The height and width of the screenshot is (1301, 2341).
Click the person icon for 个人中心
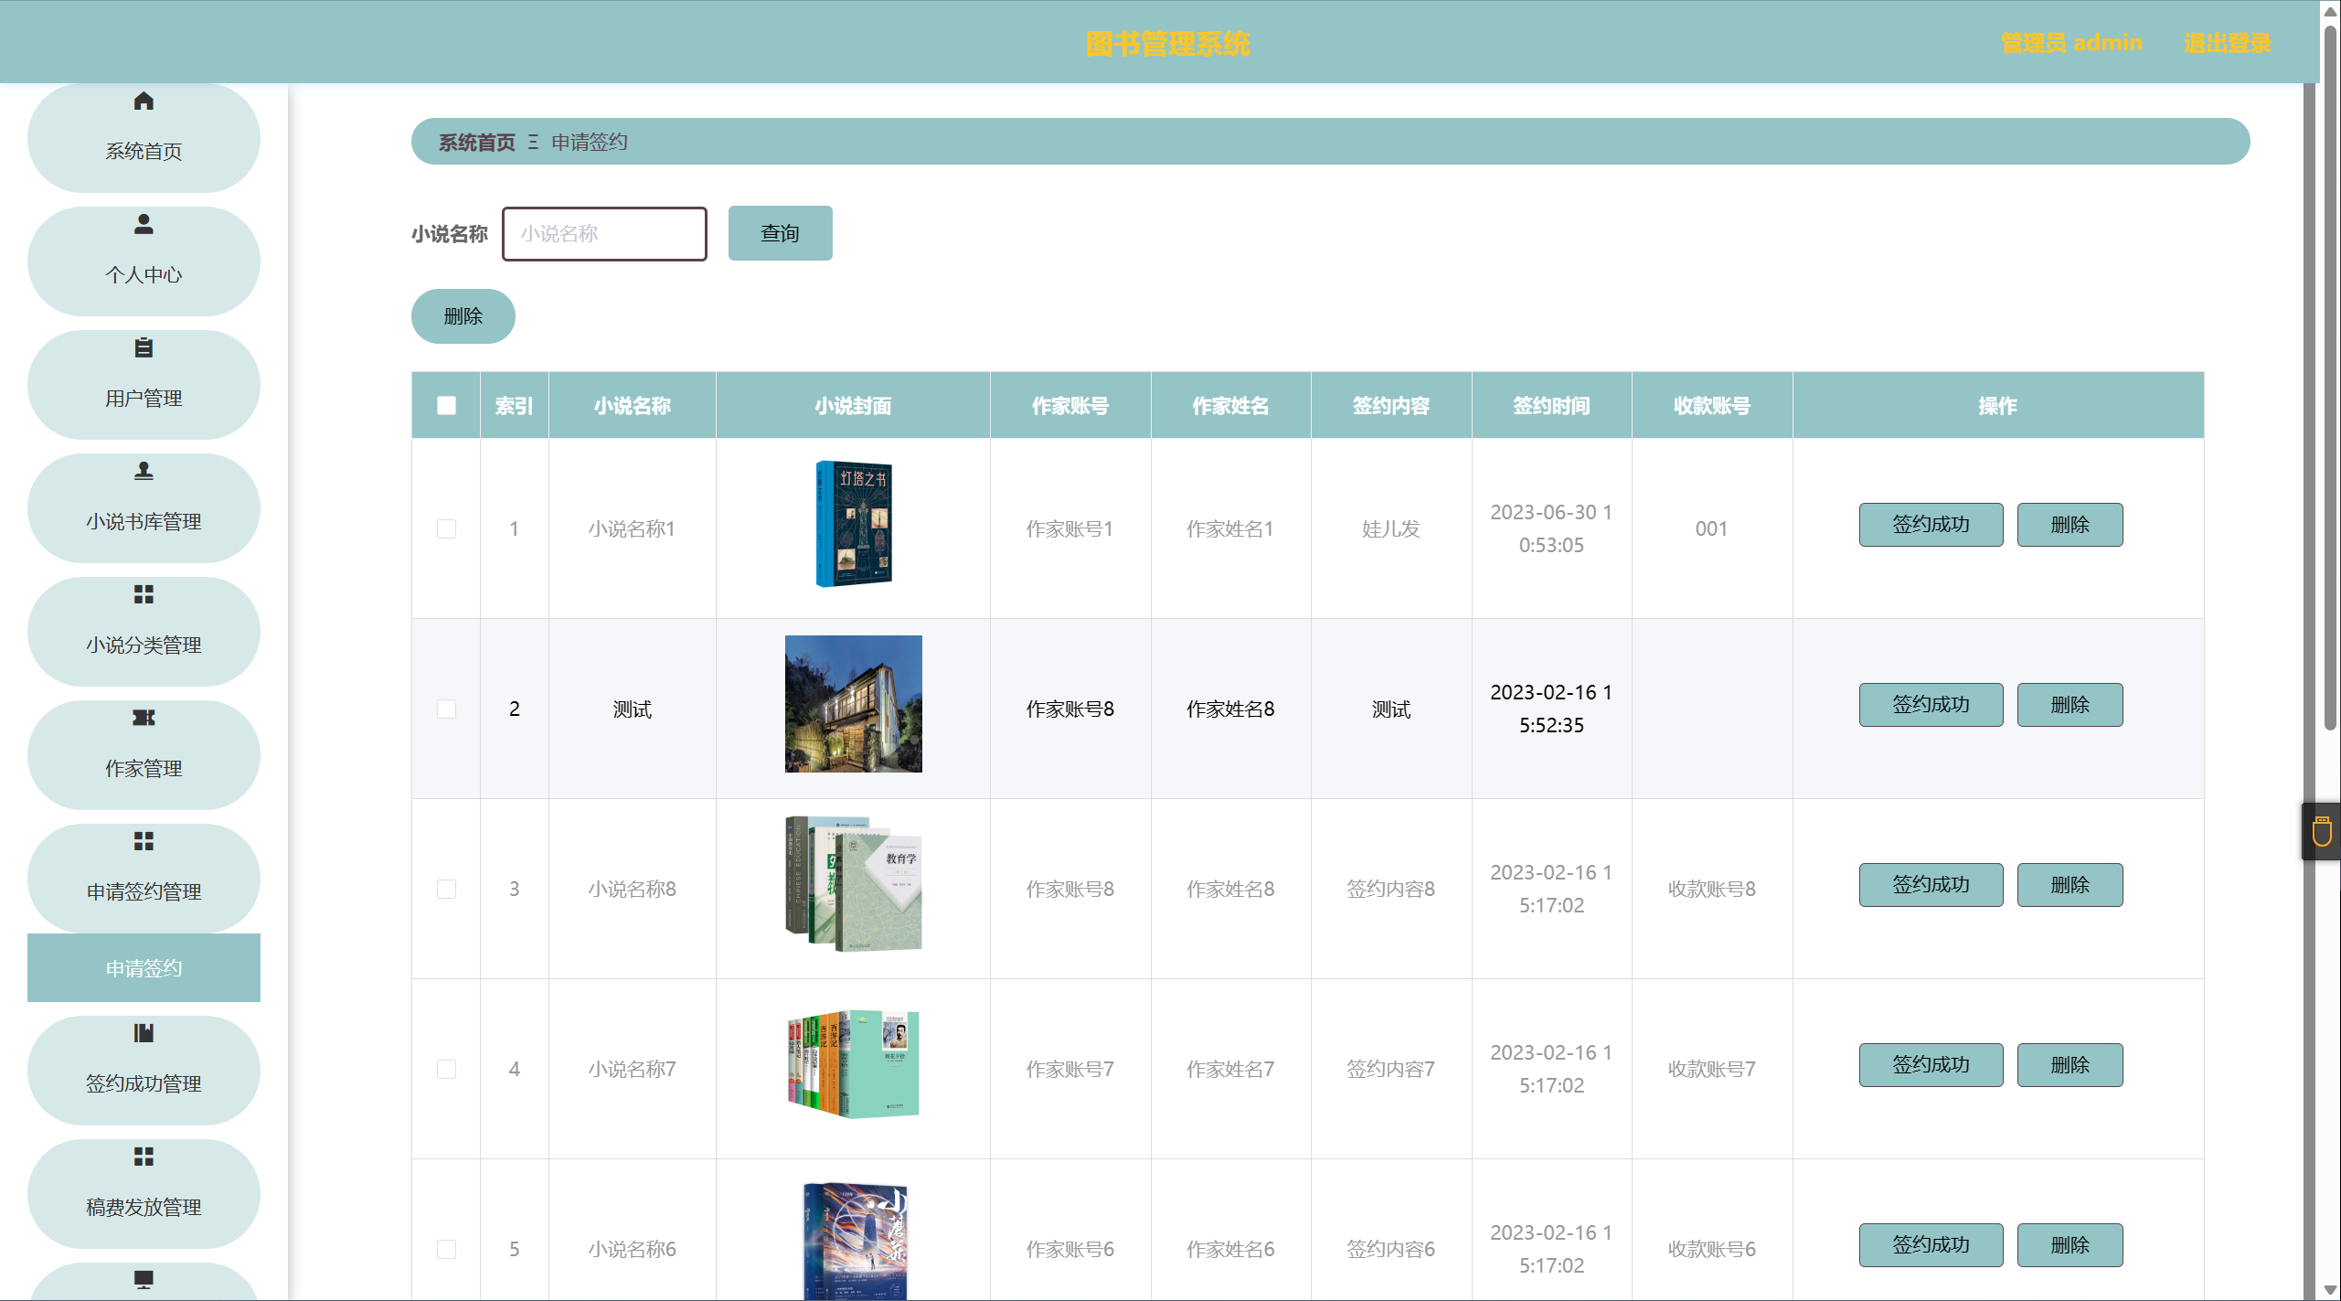(144, 224)
